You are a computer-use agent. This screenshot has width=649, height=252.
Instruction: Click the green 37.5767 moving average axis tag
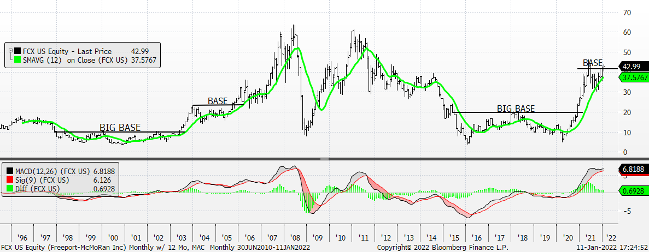(633, 77)
